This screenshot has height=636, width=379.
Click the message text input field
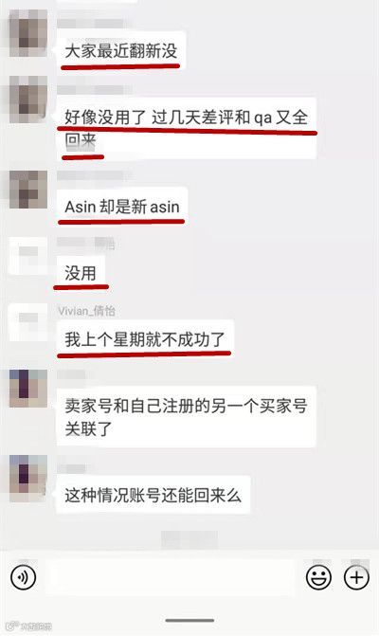tap(171, 577)
